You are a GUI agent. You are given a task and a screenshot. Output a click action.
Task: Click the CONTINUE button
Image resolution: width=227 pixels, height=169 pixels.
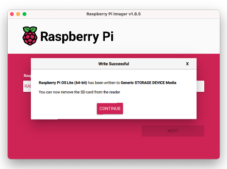click(x=110, y=109)
